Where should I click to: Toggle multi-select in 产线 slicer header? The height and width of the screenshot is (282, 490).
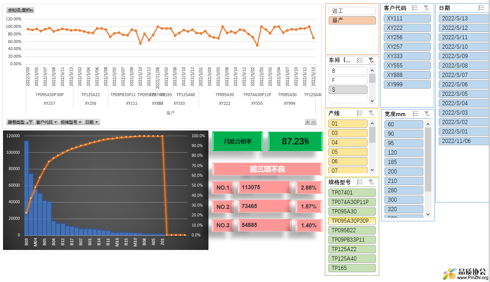(x=360, y=113)
